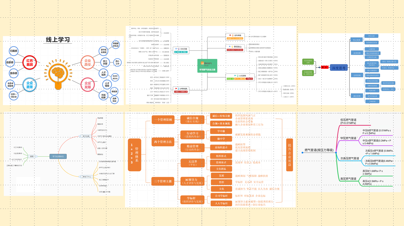Screen dimensions: 404x226
Task: Select the 企业责任 orange circle node
Action: [x=87, y=62]
